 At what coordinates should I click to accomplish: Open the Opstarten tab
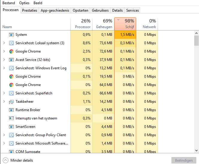click(x=80, y=10)
